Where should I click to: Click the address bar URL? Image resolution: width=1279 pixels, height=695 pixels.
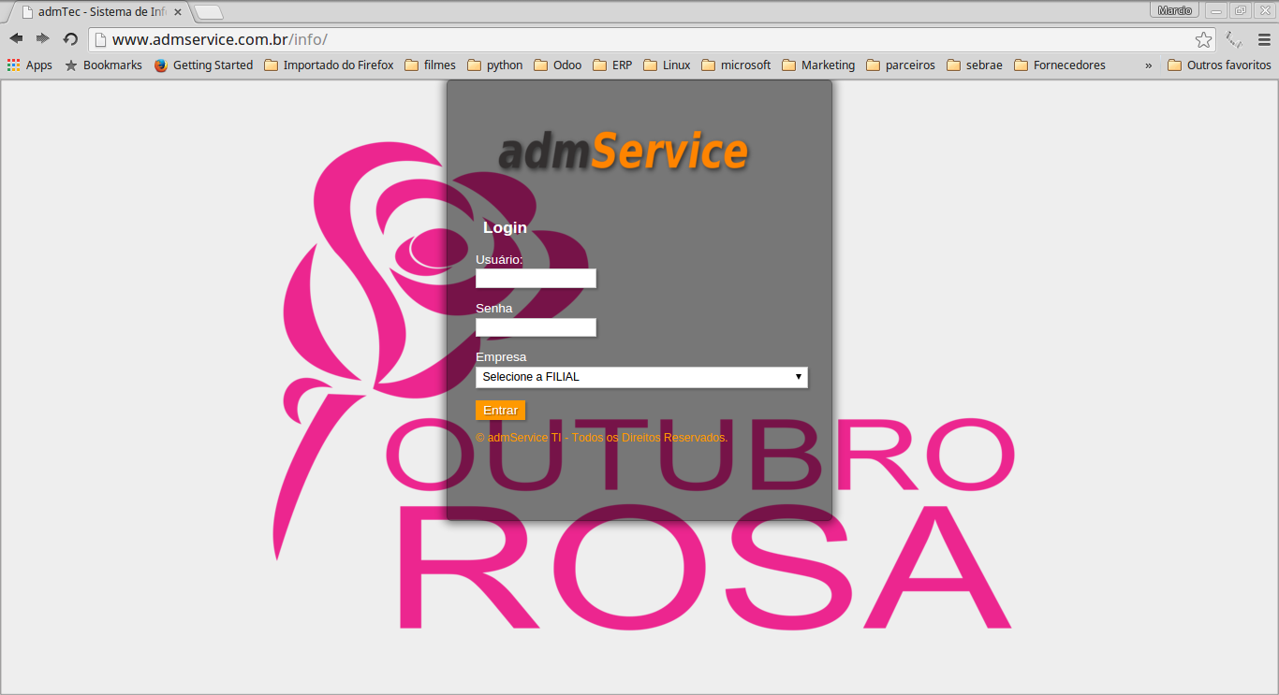click(219, 39)
